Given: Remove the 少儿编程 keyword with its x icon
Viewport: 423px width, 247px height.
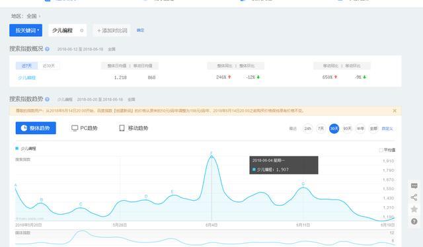Looking at the screenshot, I should (x=82, y=30).
